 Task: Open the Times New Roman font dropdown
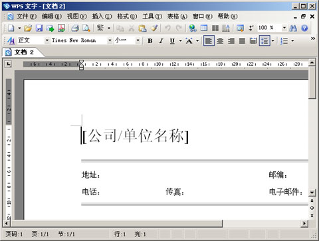pyautogui.click(x=110, y=40)
